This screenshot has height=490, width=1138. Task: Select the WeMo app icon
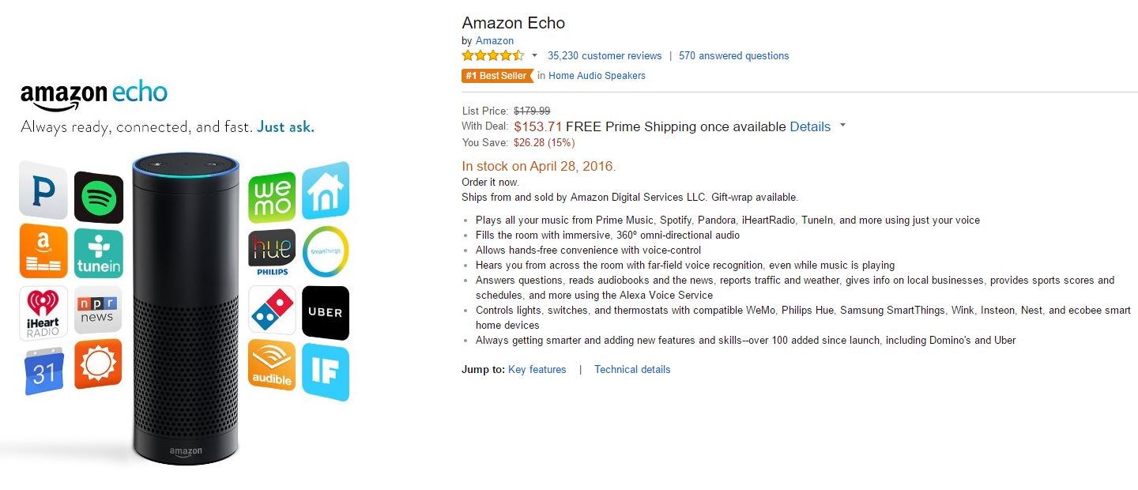click(x=272, y=198)
